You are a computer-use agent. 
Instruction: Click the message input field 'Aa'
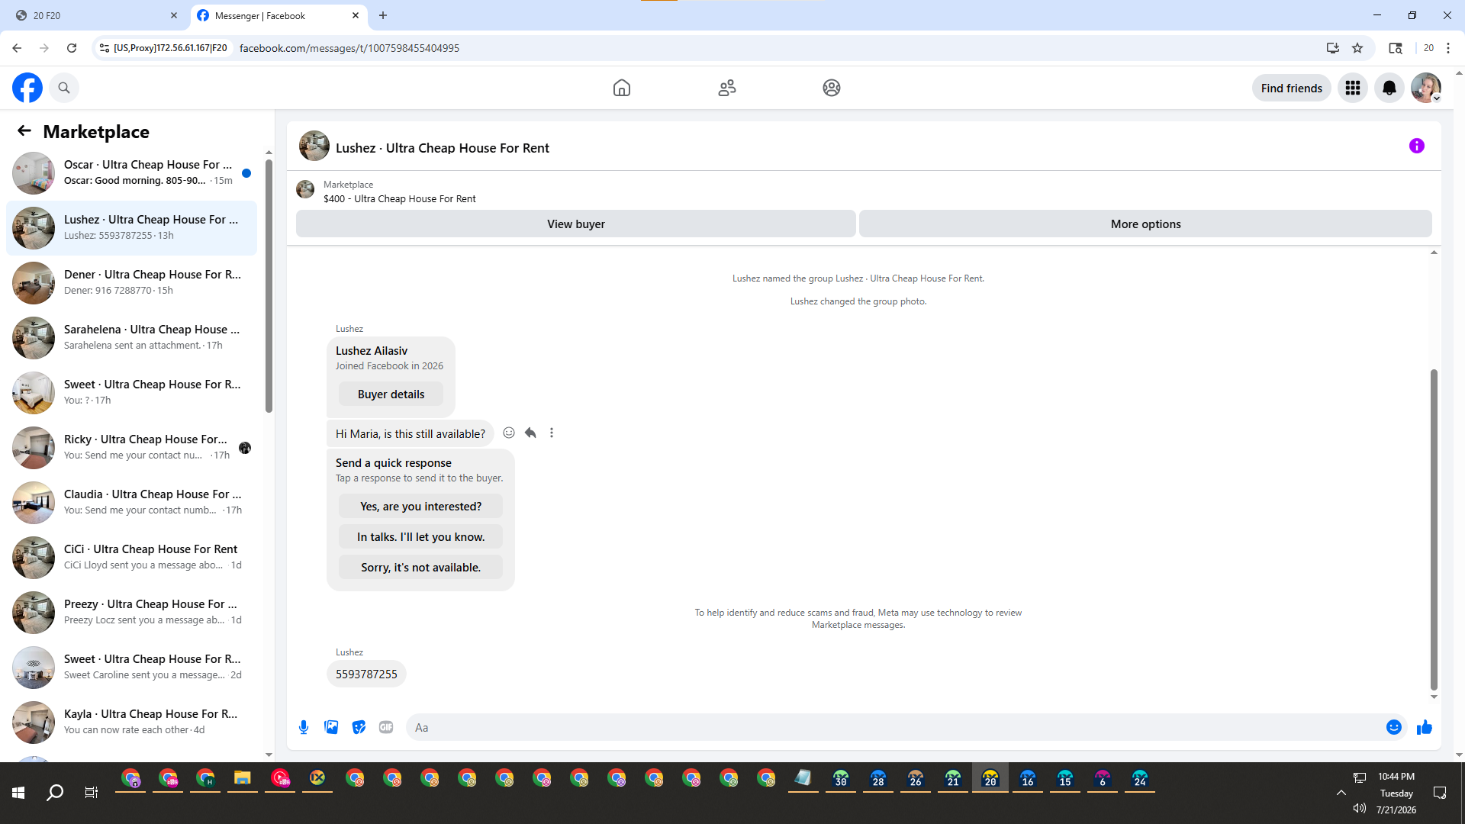tap(896, 727)
